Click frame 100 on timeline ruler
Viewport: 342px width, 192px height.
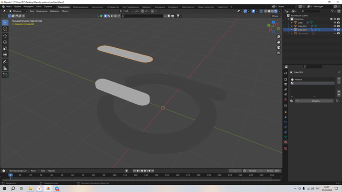tap(114, 175)
